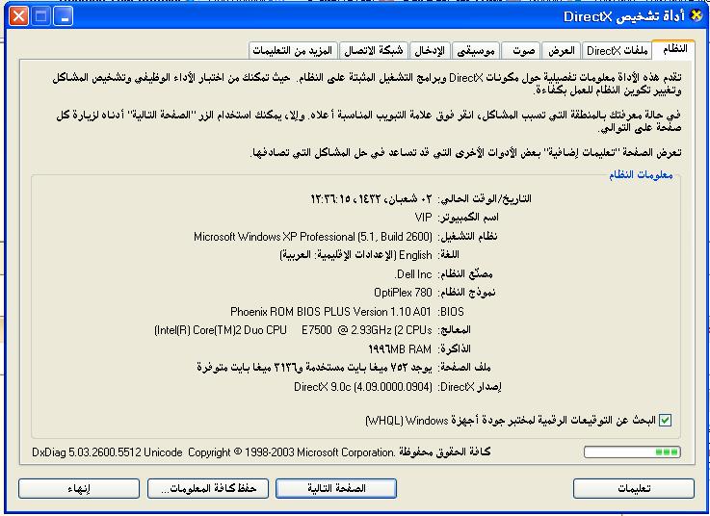The width and height of the screenshot is (710, 516).
Task: Click the Intel Core 2 Duo processor text
Action: pos(293,330)
